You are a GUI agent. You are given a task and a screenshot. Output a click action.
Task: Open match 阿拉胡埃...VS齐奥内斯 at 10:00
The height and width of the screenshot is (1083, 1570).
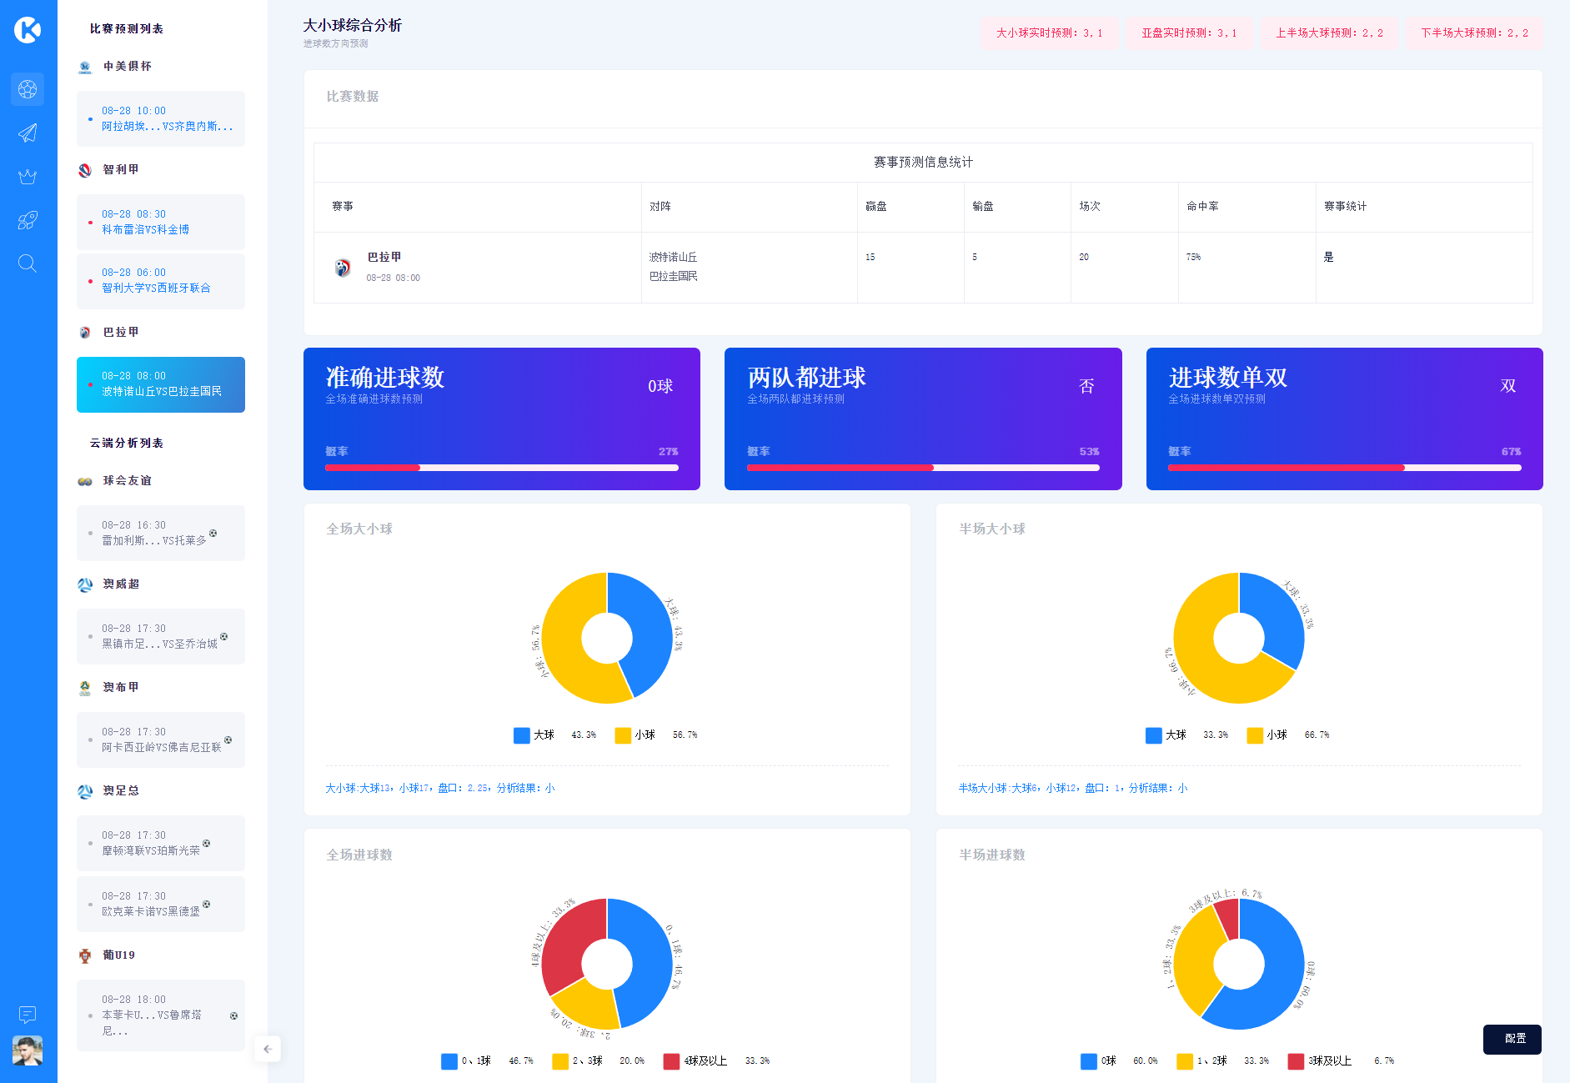pos(161,118)
